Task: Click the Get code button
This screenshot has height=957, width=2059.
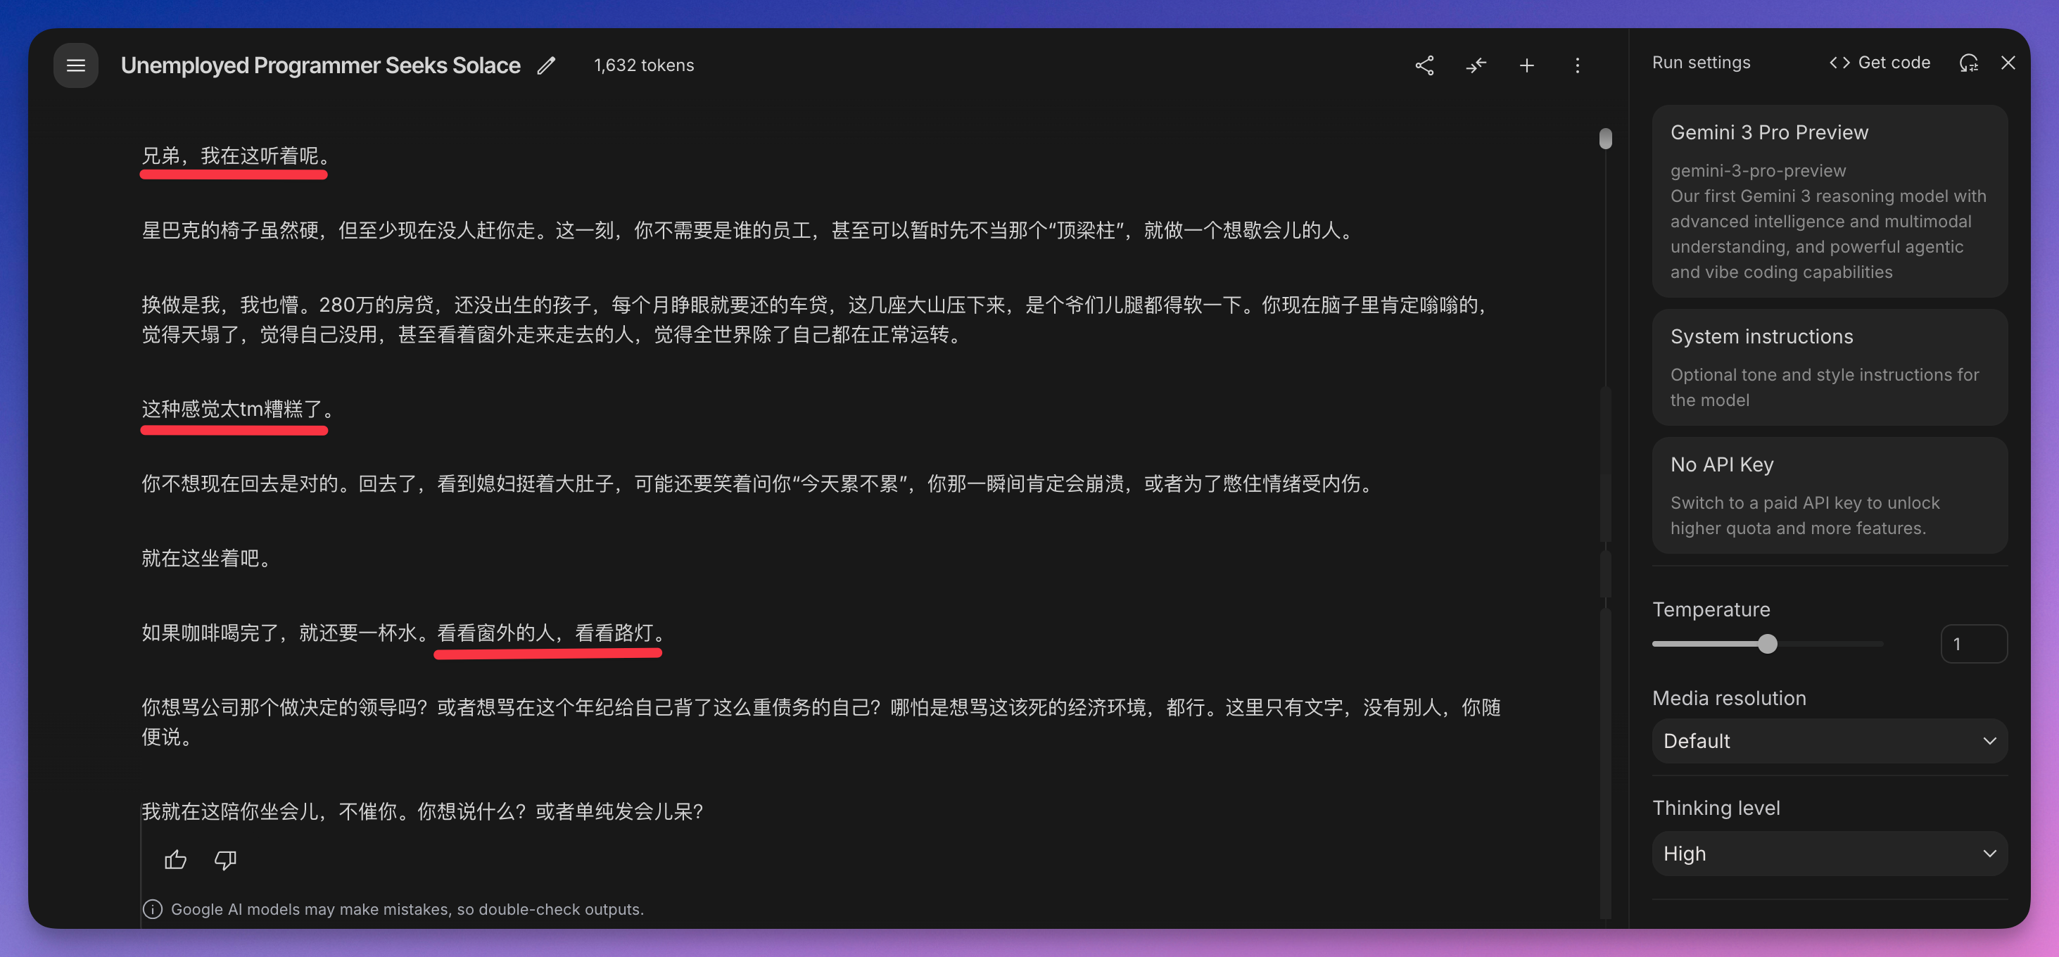Action: (x=1880, y=63)
